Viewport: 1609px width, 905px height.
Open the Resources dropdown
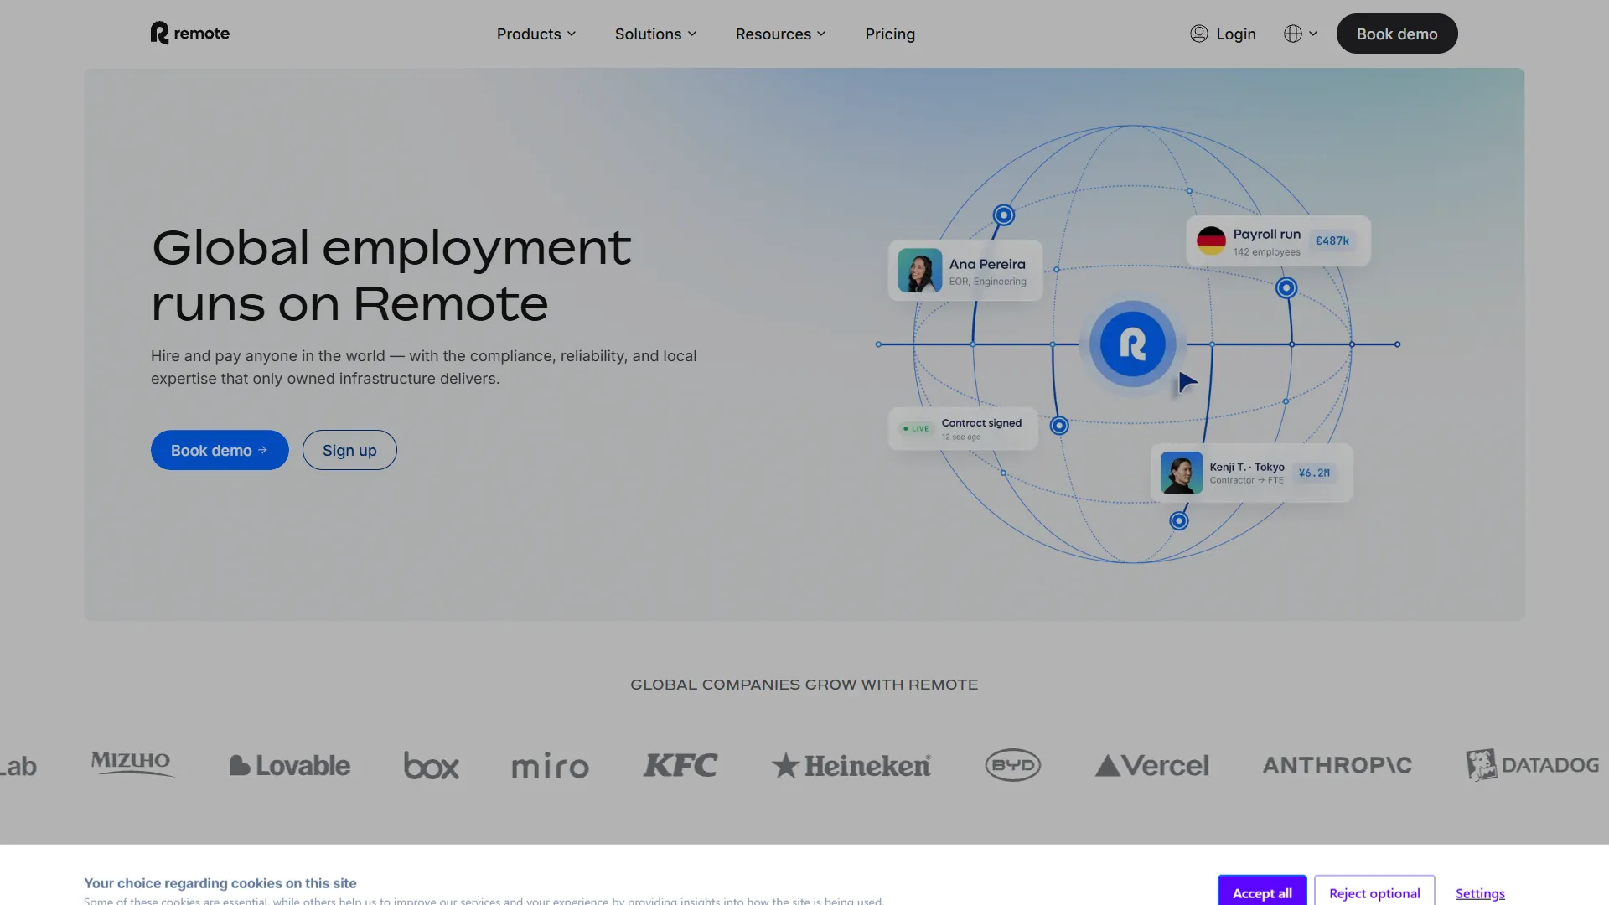(x=781, y=34)
